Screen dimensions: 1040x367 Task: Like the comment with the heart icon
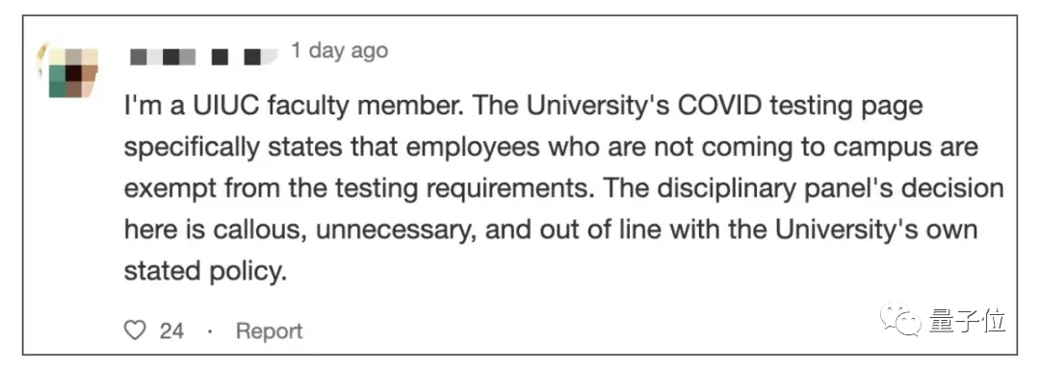click(x=135, y=330)
